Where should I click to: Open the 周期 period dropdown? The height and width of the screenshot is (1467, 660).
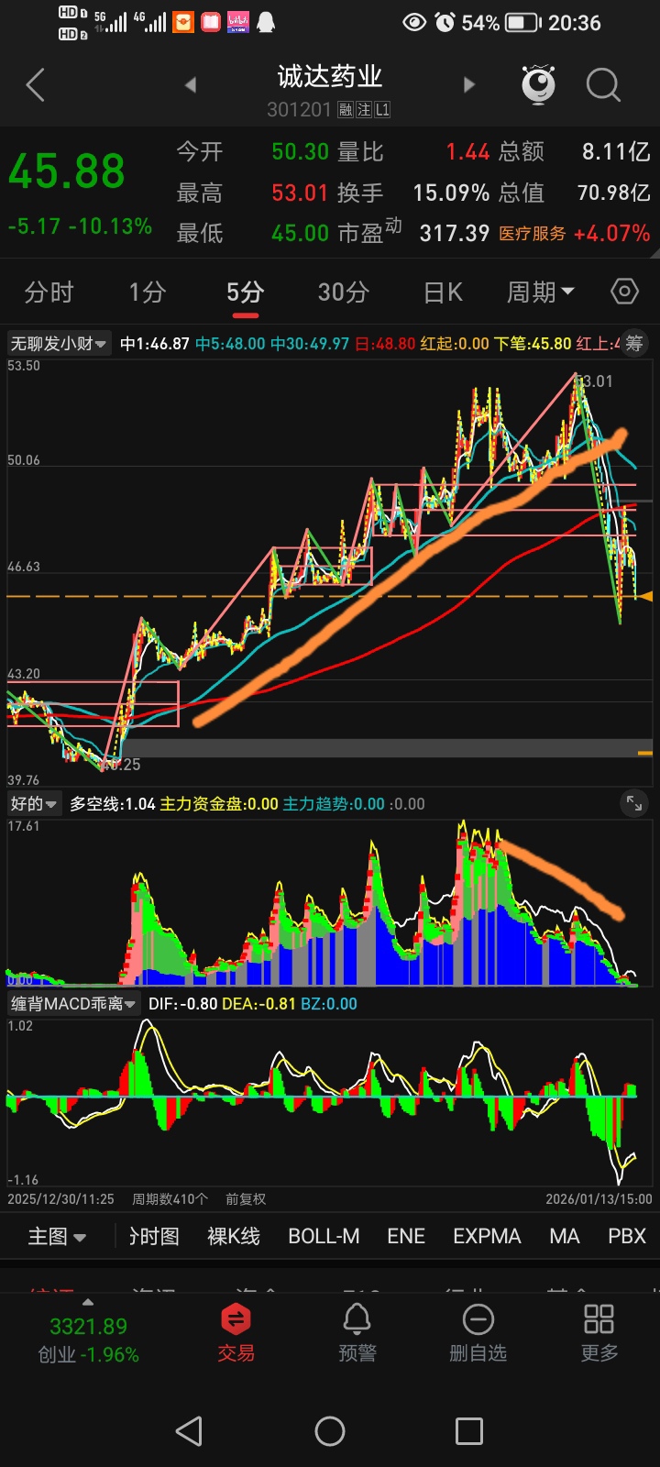coord(540,292)
